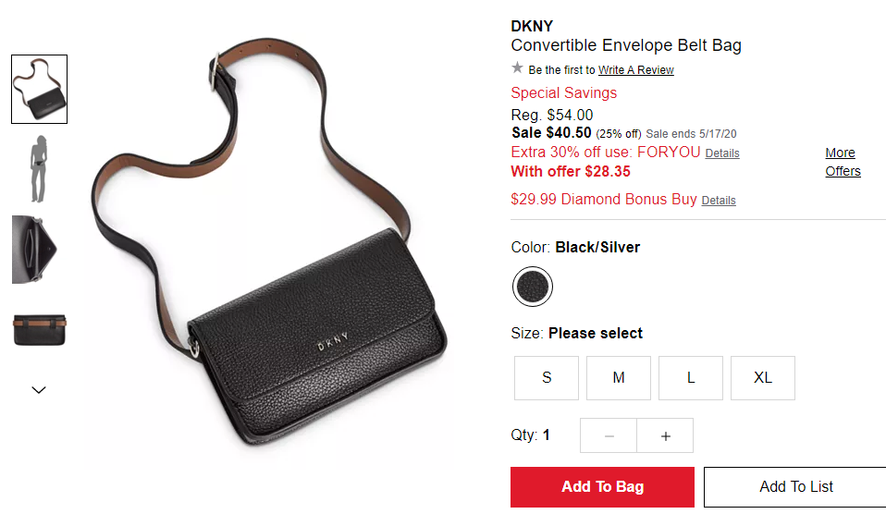Click the main bag product image
The width and height of the screenshot is (886, 514).
269,243
